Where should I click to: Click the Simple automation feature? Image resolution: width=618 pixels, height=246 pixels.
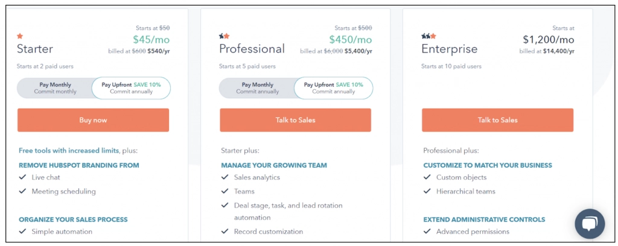(62, 232)
